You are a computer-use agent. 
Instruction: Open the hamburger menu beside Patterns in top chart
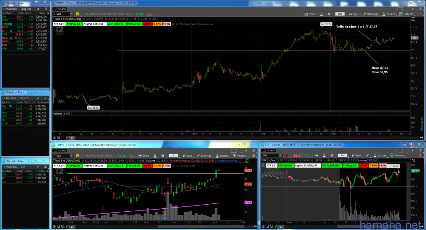point(421,14)
